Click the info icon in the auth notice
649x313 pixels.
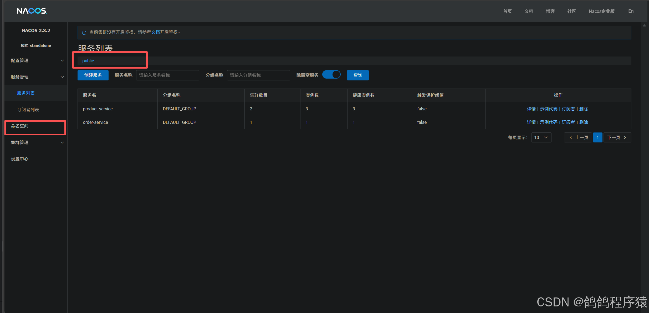(x=84, y=33)
